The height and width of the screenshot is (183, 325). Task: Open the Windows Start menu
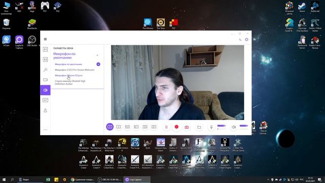click(x=4, y=179)
